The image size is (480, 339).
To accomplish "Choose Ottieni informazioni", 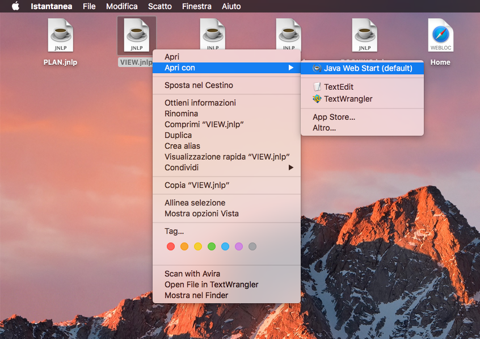I will point(226,103).
